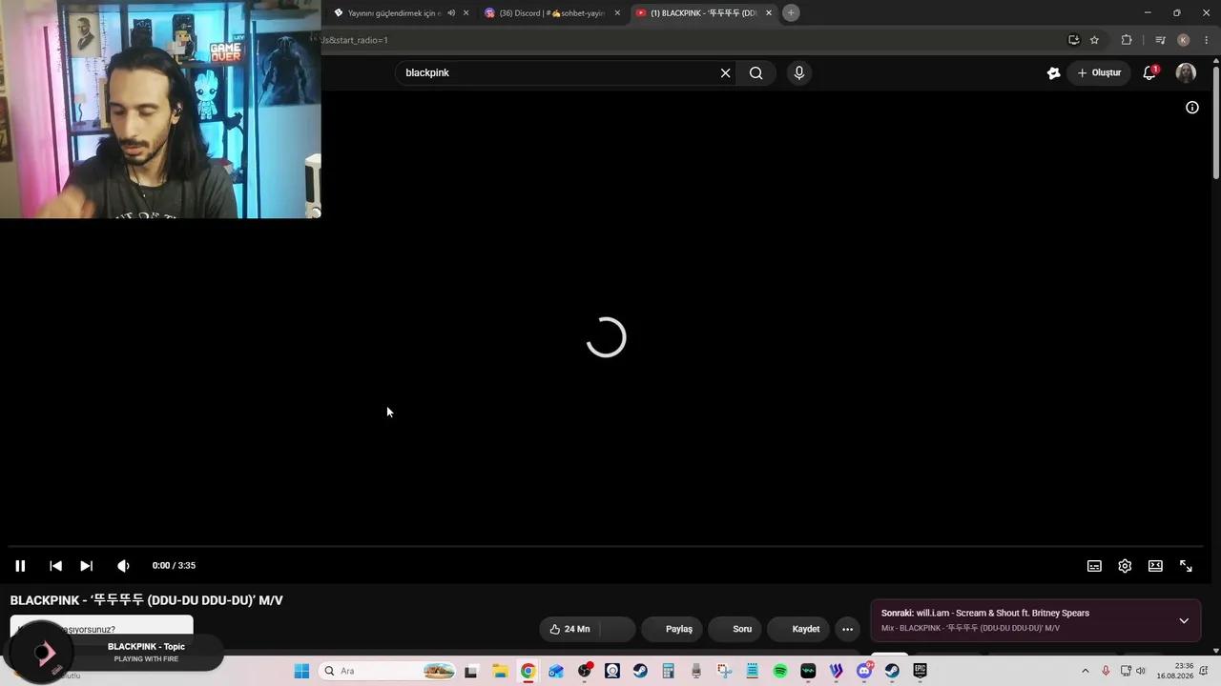Skip to the next video
Image resolution: width=1221 pixels, height=686 pixels.
click(86, 566)
